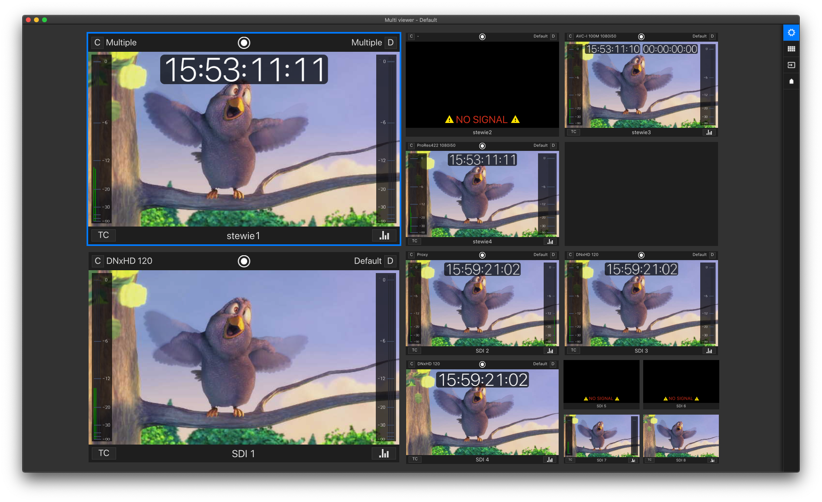
Task: Toggle recording on SDI 4
Action: pyautogui.click(x=482, y=364)
